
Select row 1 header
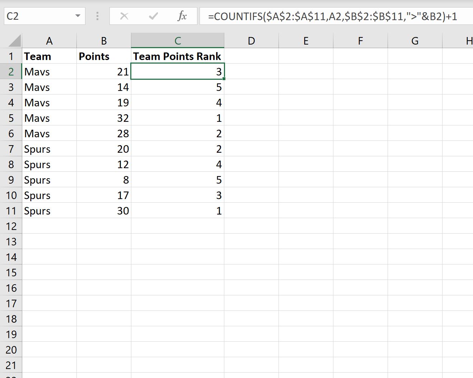point(11,56)
